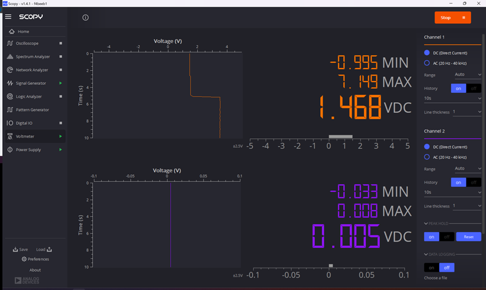This screenshot has width=486, height=290.
Task: Open the hamburger menu icon
Action: [x=8, y=17]
